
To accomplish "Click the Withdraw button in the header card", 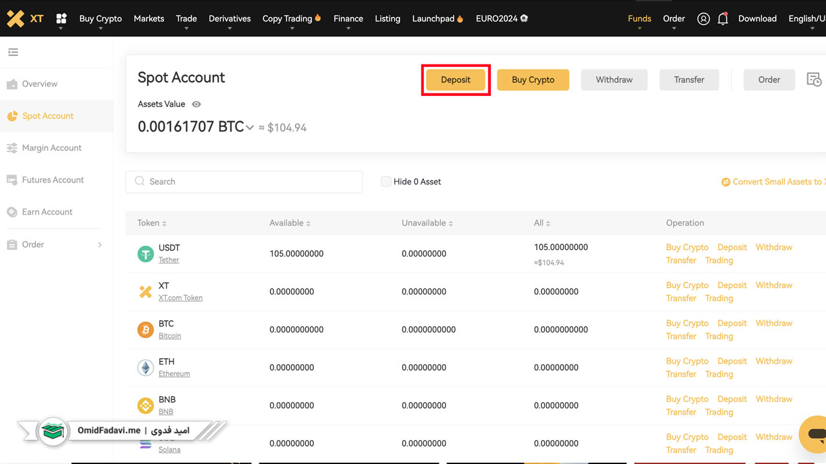I will tap(614, 80).
